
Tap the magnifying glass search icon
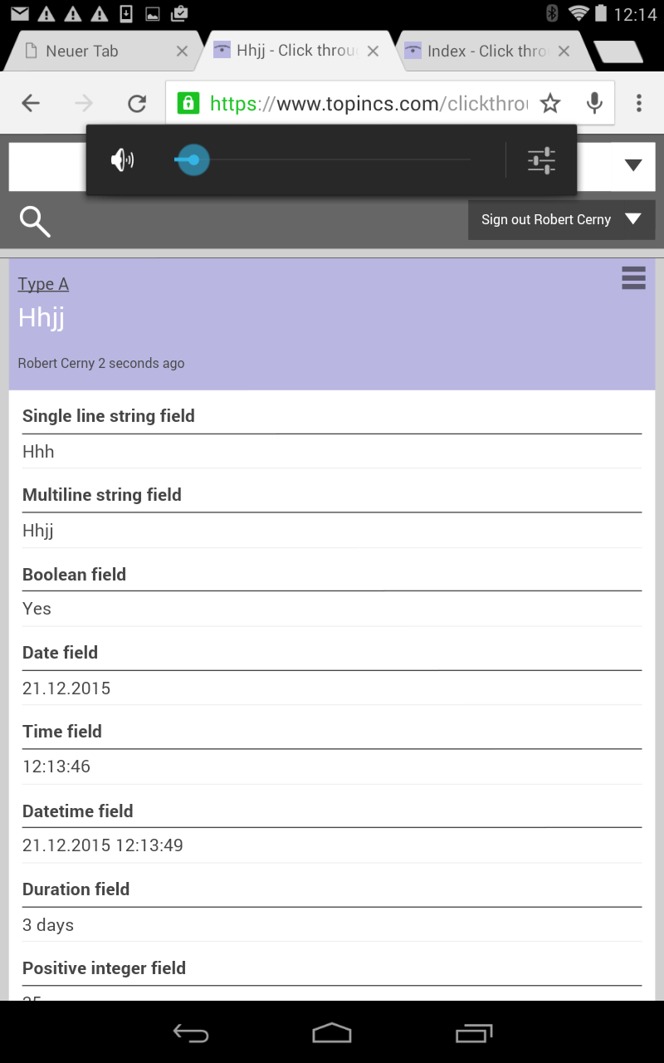click(x=35, y=221)
